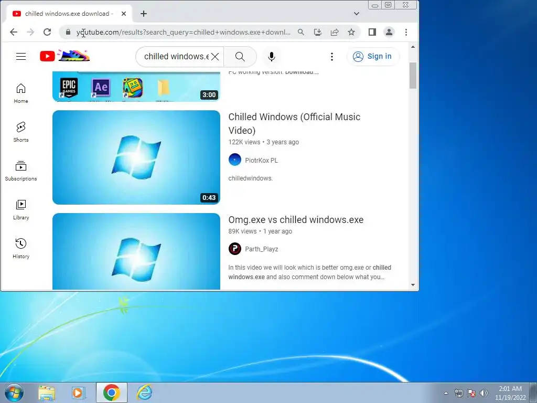Screen dimensions: 537x403
Task: Play the Omg.exe vs chilled windows thumbnail
Action: 136,251
